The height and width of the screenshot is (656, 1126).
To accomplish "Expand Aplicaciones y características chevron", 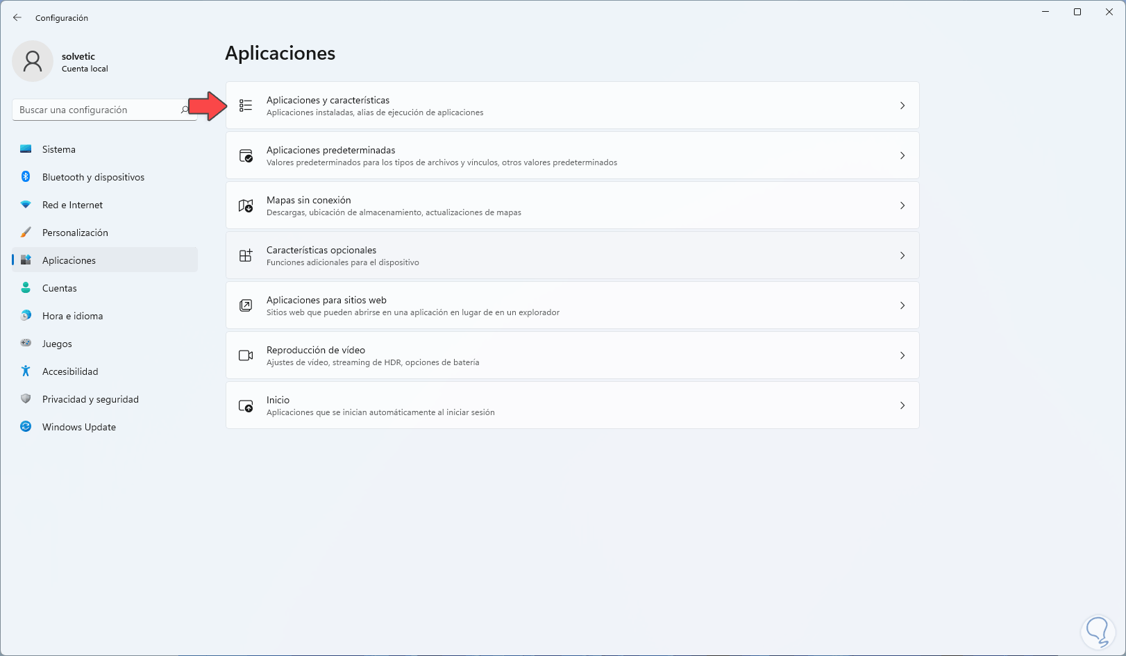I will pos(902,106).
